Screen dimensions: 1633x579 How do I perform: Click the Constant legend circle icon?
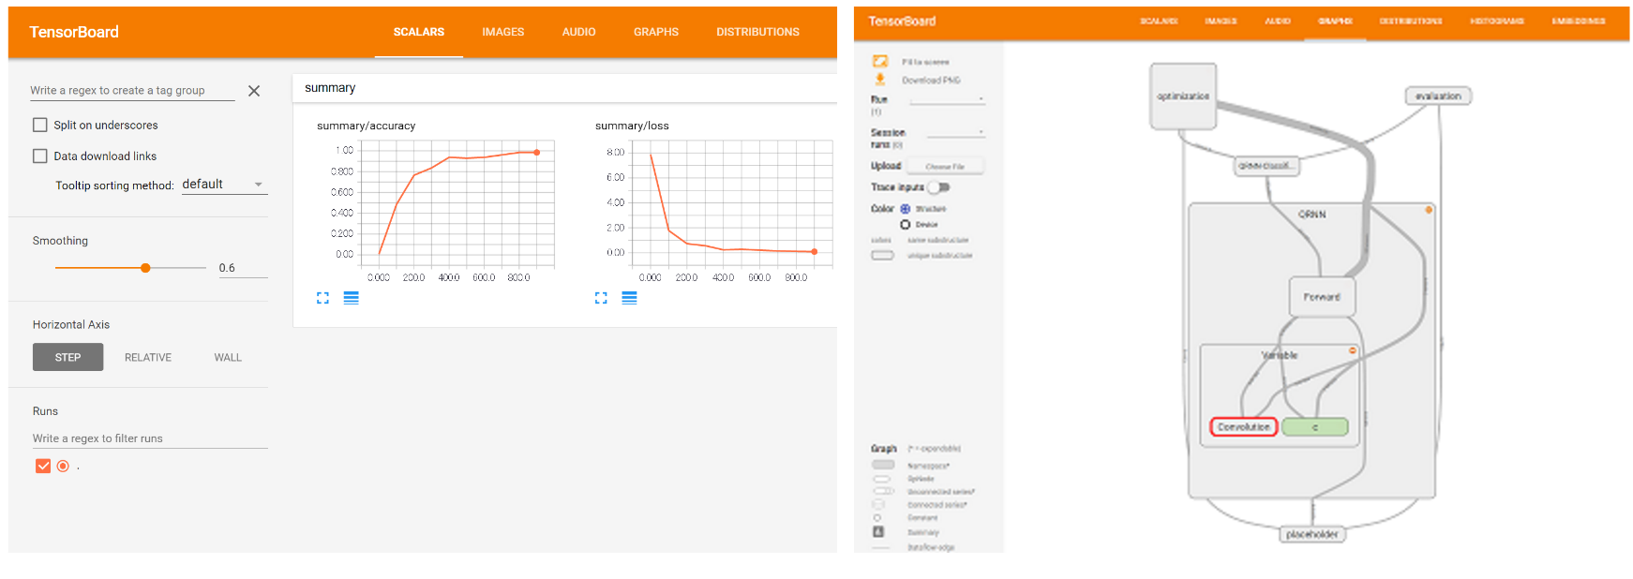(877, 517)
